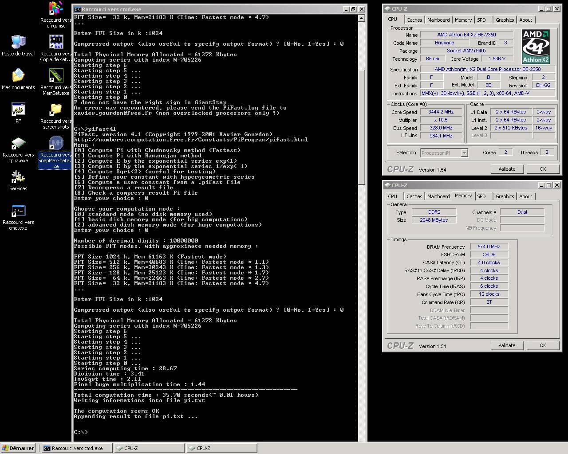This screenshot has height=454, width=568.
Task: Click the Total computation time 35.70 seconds line
Action: pyautogui.click(x=166, y=395)
